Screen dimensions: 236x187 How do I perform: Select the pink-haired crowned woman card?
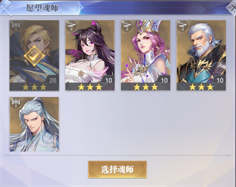[145, 55]
